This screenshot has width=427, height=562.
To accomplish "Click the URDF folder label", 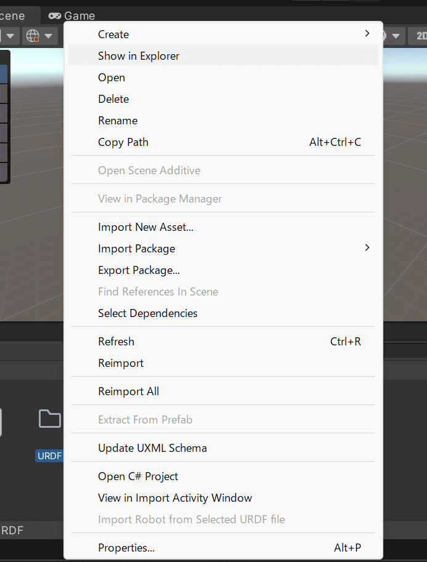I will pyautogui.click(x=49, y=456).
